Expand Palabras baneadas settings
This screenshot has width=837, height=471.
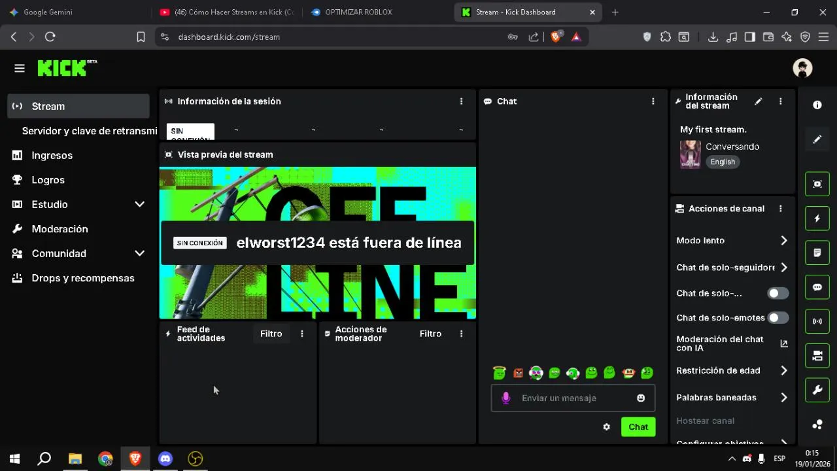[783, 398]
